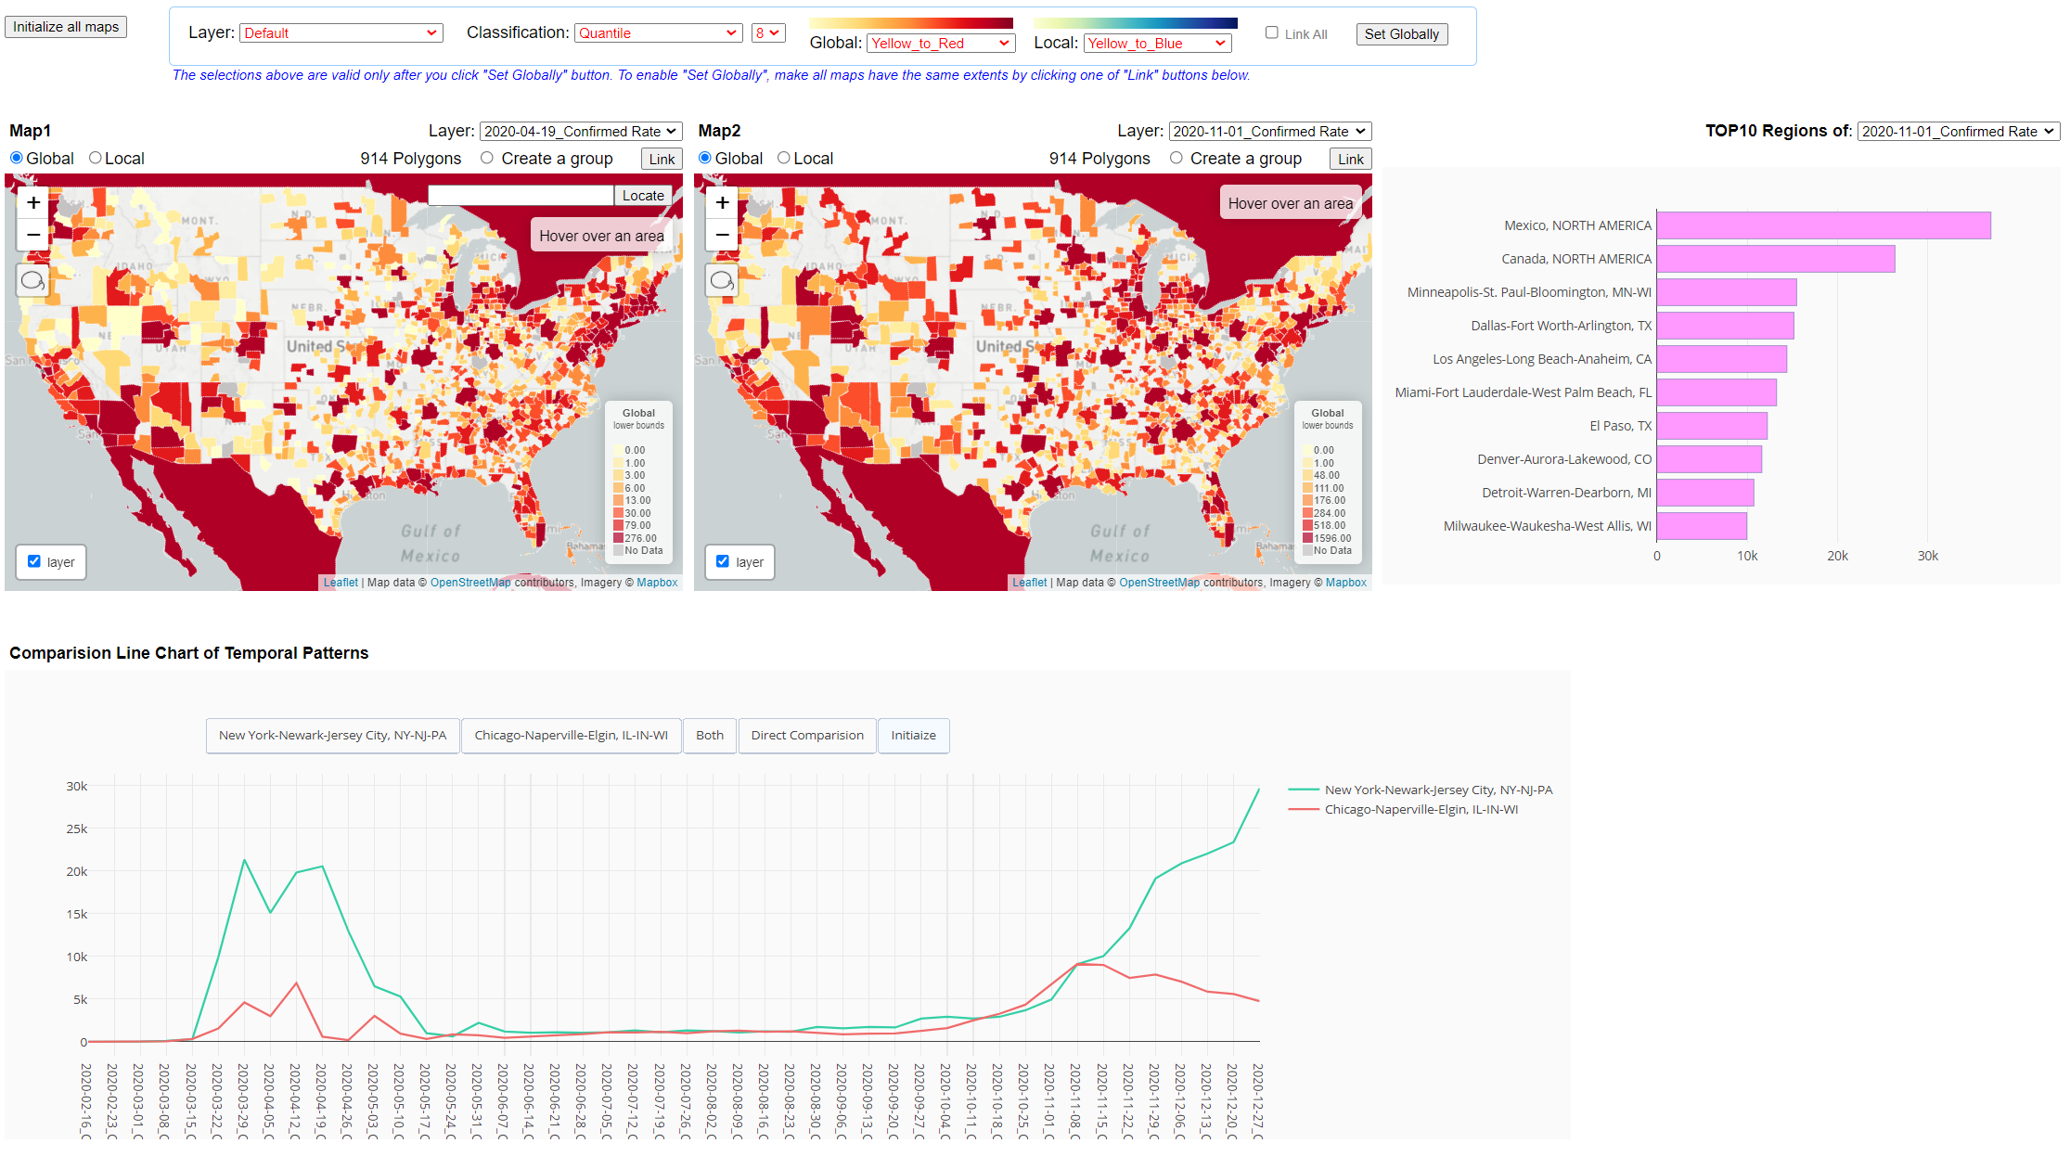Select the Both chart option
Viewport: 2070px width, 1156px height.
[710, 736]
